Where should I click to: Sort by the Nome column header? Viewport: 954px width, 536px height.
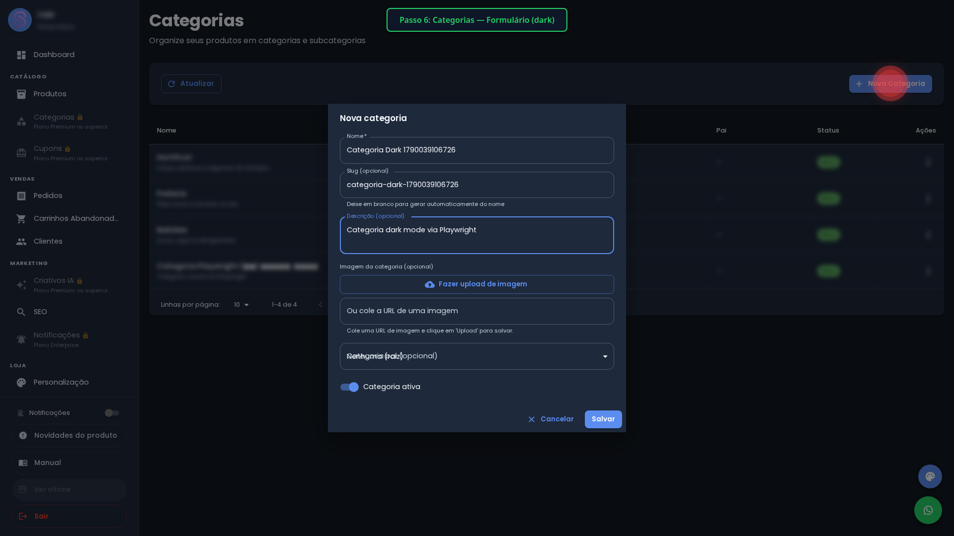pyautogui.click(x=166, y=131)
